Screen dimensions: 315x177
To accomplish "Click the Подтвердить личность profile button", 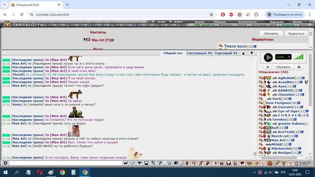I will [285, 15].
